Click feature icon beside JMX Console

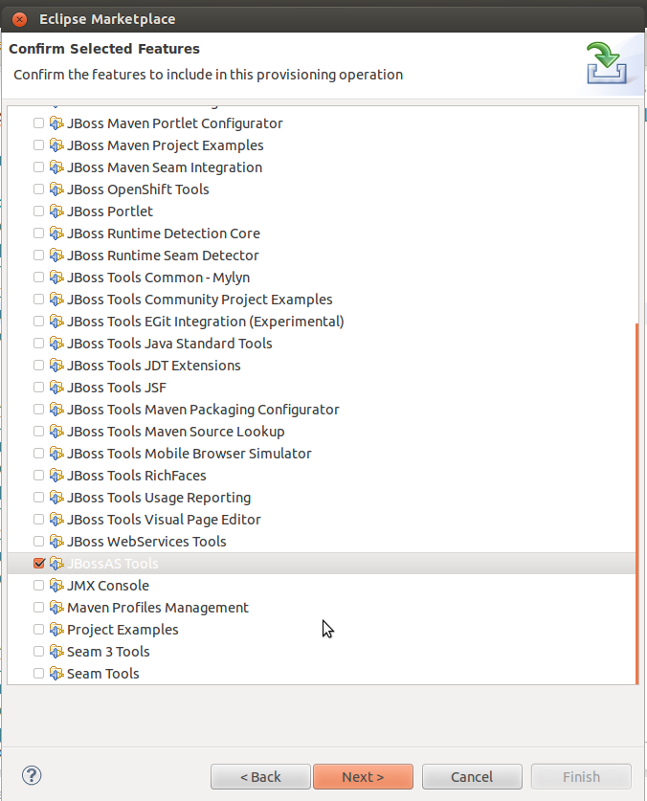pyautogui.click(x=56, y=585)
